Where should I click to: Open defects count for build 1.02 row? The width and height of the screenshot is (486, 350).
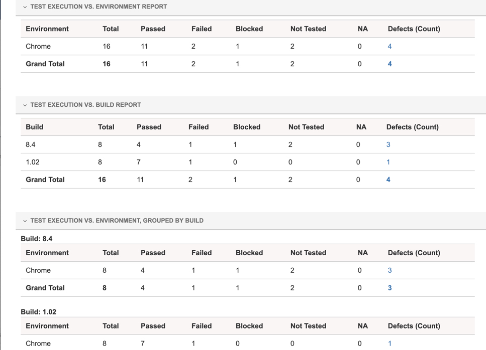click(388, 162)
